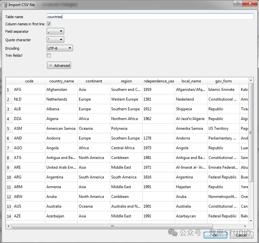Select the region column header

tap(126, 81)
